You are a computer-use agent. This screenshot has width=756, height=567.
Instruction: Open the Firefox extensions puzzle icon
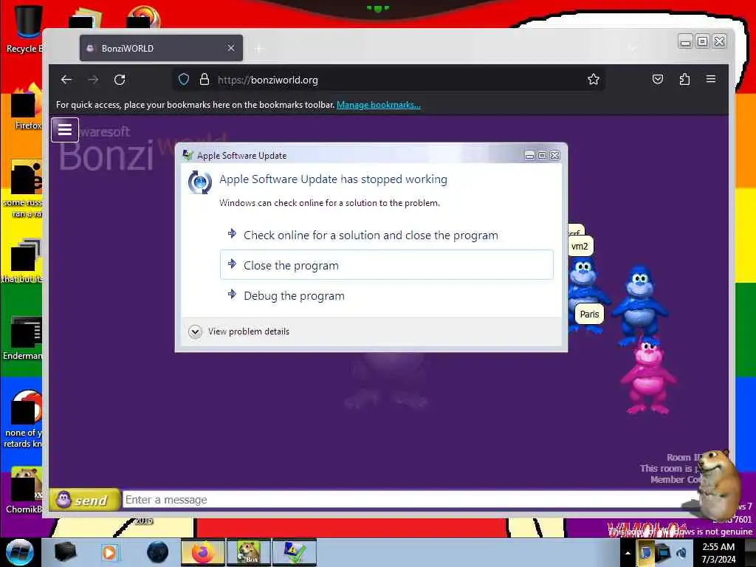click(x=684, y=79)
